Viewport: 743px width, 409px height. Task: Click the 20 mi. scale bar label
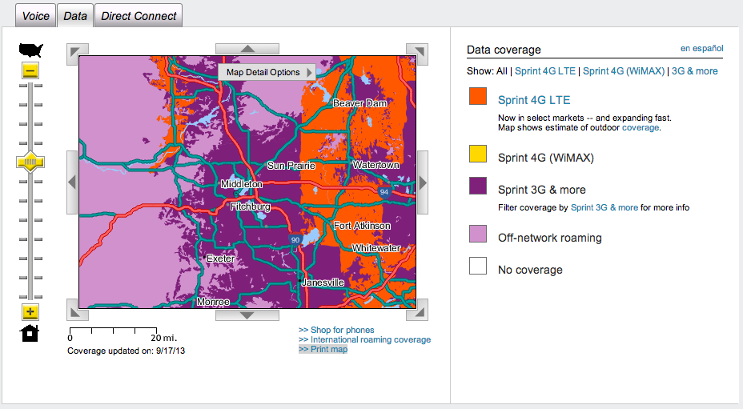[163, 338]
